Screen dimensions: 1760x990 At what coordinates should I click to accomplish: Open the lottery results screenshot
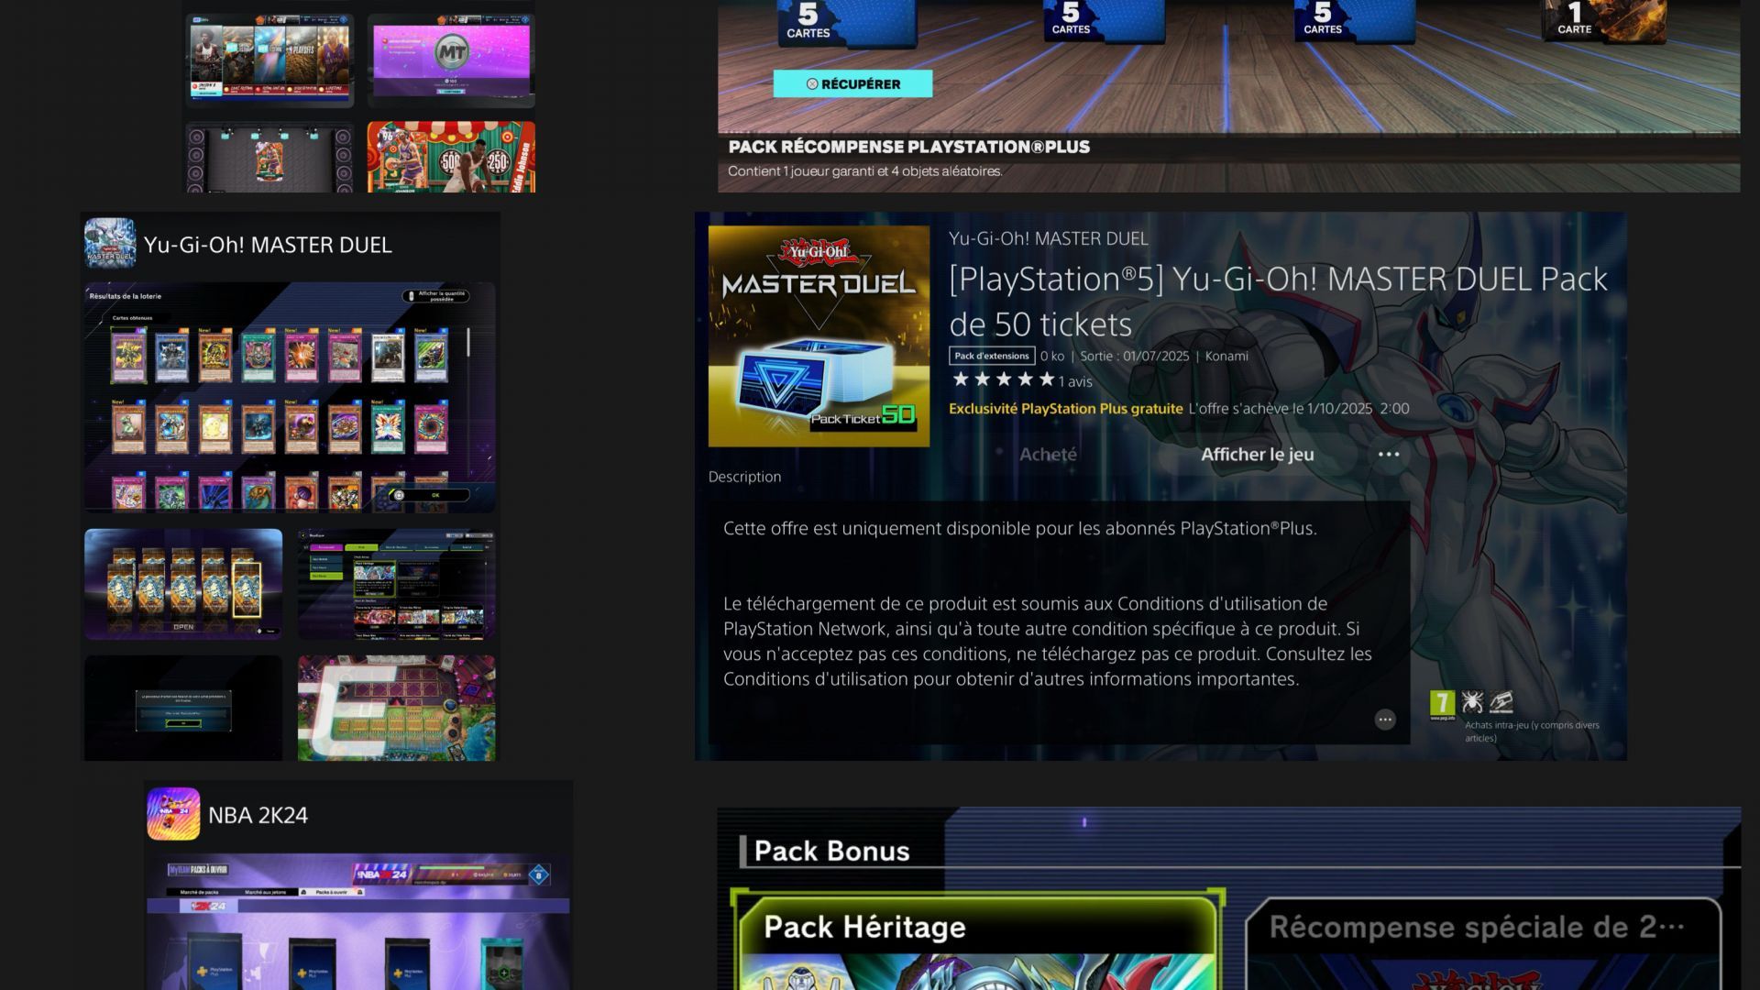(290, 397)
